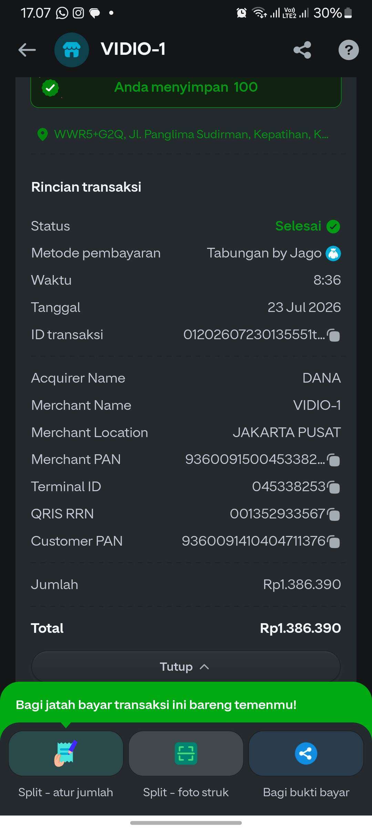Screen dimensions: 372x830
Task: Tap the back arrow in the header
Action: (x=27, y=50)
